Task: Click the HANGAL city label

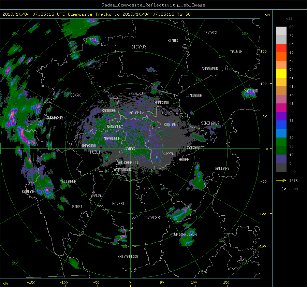Action: (x=96, y=196)
